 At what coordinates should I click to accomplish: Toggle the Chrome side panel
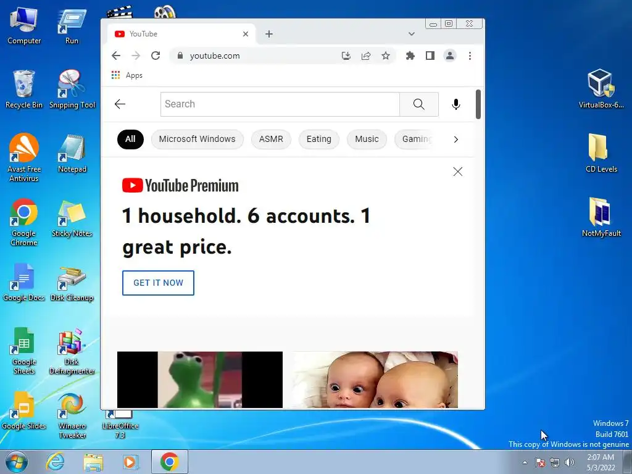[430, 56]
